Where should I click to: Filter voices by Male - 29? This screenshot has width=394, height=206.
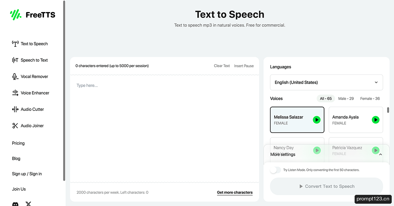click(346, 98)
